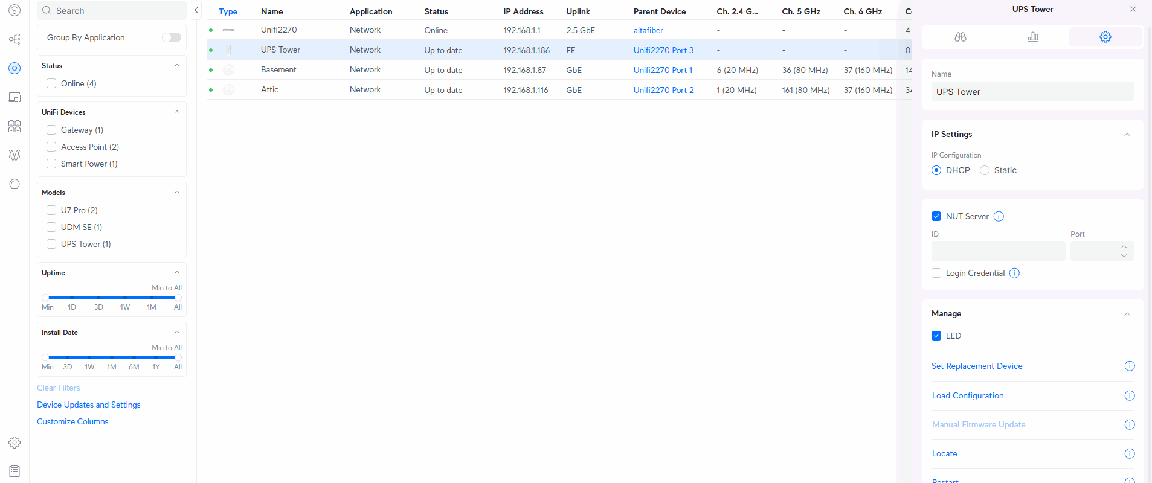The image size is (1152, 483).
Task: Toggle Group By Application switch
Action: [171, 37]
